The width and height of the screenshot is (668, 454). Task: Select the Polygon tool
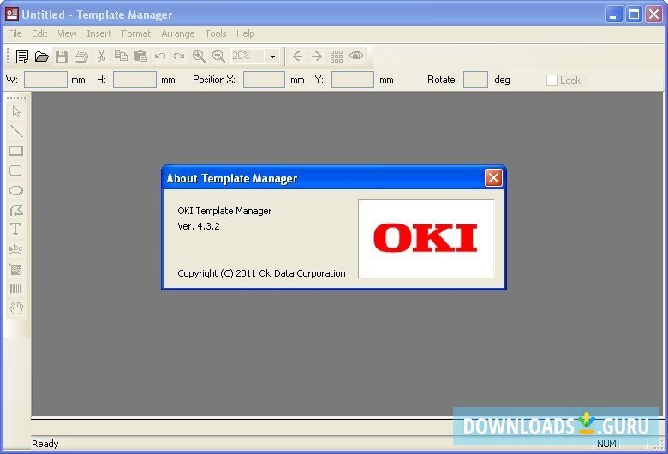pos(16,210)
